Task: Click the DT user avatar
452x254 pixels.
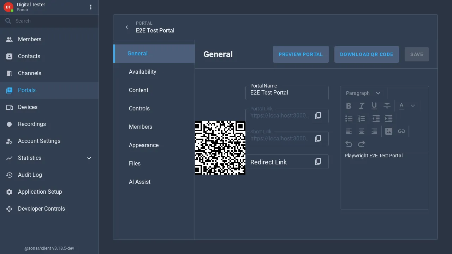Action: 8,7
